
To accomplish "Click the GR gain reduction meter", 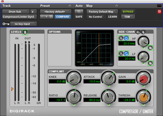I will [x=39, y=72].
